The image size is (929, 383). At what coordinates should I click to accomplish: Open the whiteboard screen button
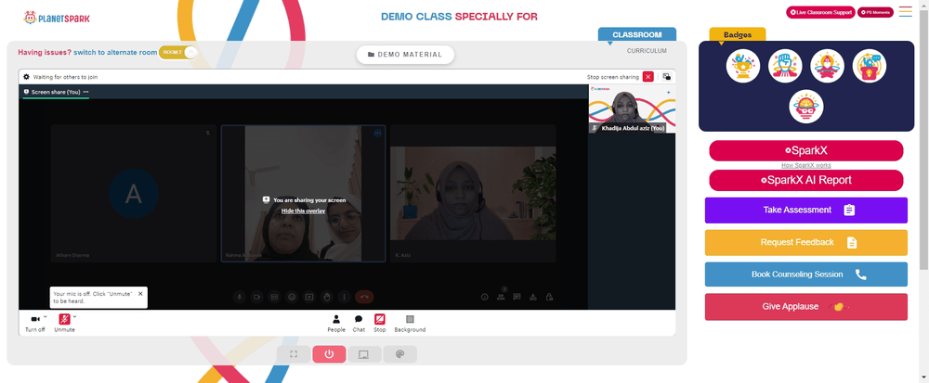point(364,354)
